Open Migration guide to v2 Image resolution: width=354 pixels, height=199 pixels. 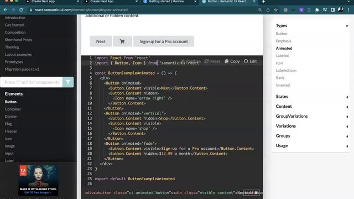[x=22, y=69]
